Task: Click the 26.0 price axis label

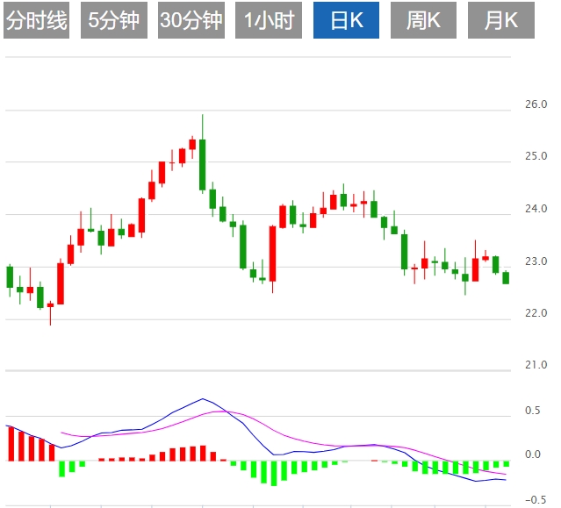Action: pos(536,104)
